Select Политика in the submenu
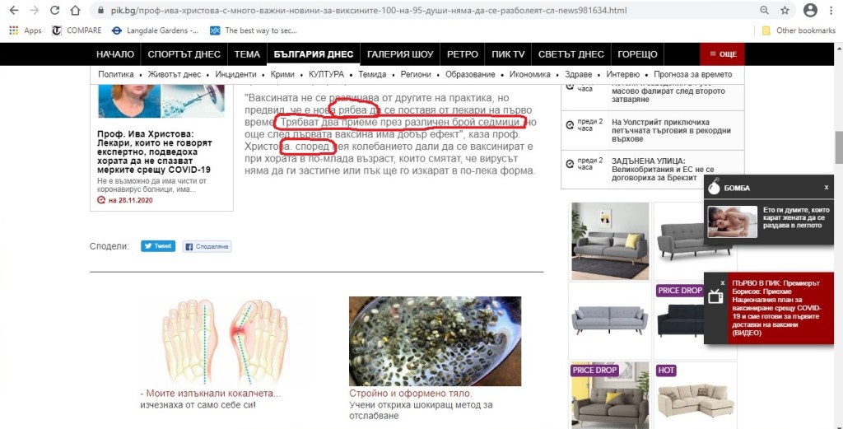843x429 pixels. [x=115, y=74]
